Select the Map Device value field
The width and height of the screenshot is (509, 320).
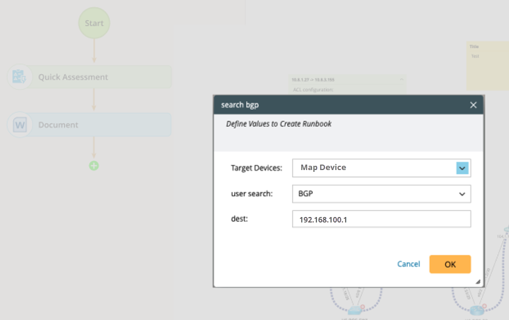pos(382,168)
